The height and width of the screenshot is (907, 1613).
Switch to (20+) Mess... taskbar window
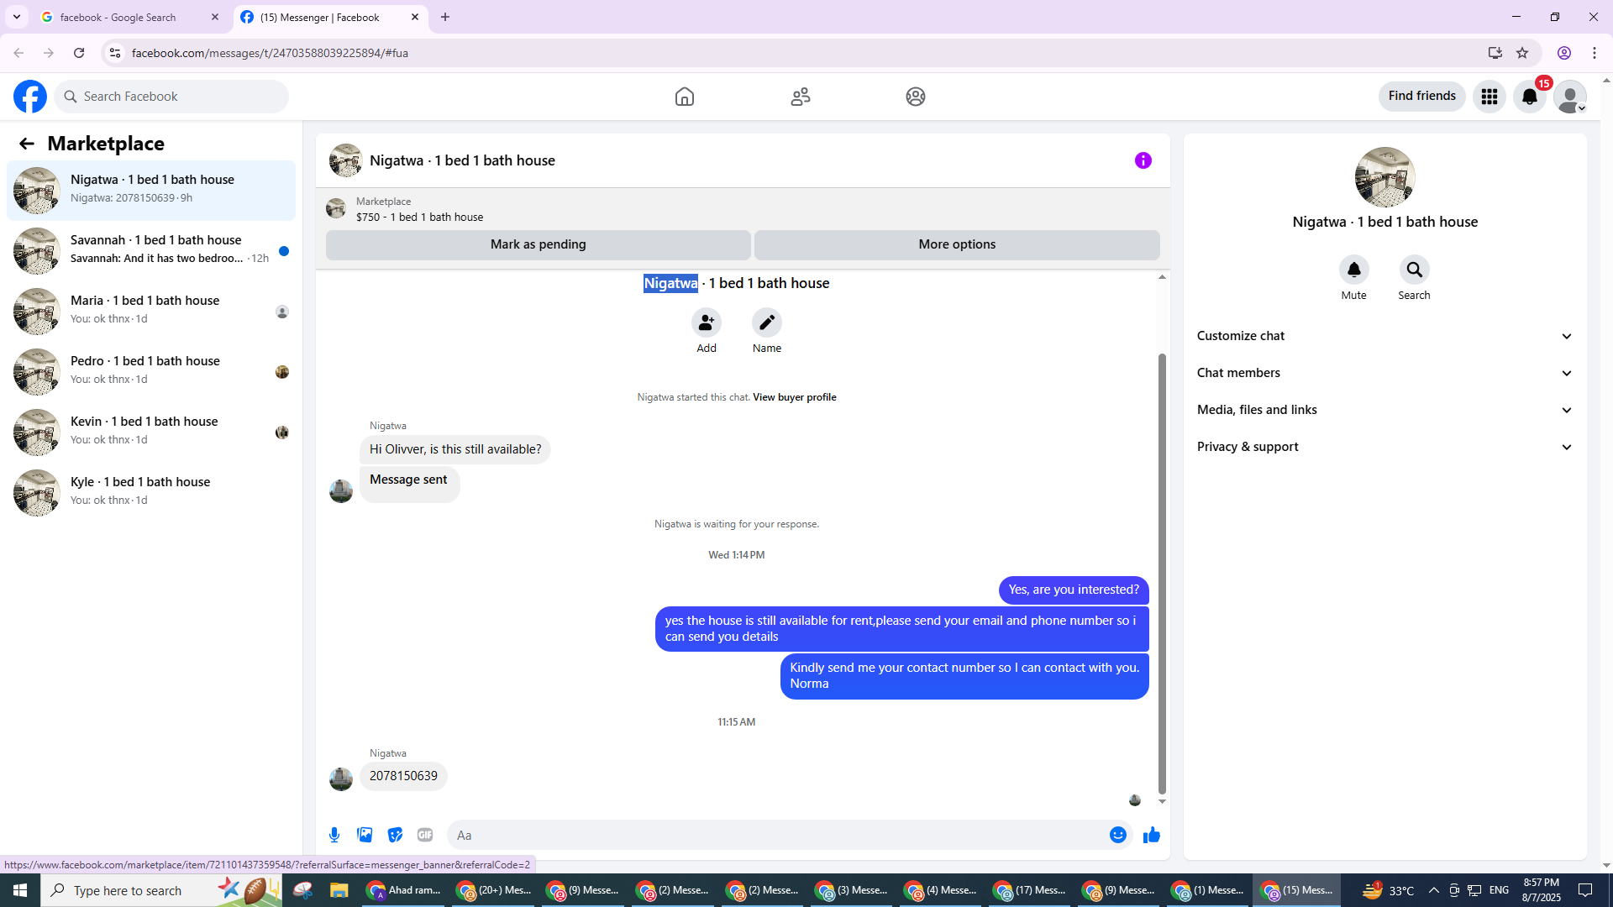[x=493, y=890]
